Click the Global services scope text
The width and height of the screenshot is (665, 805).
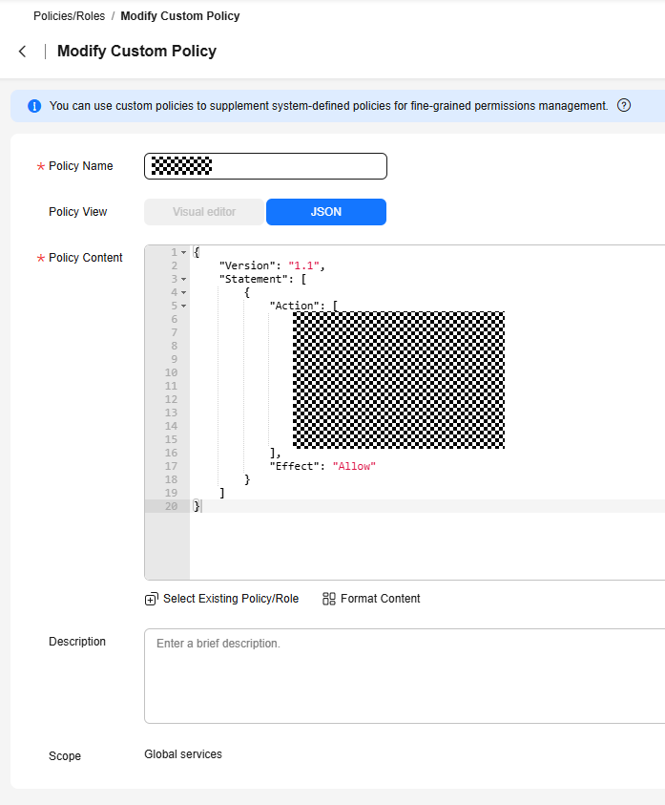[183, 754]
